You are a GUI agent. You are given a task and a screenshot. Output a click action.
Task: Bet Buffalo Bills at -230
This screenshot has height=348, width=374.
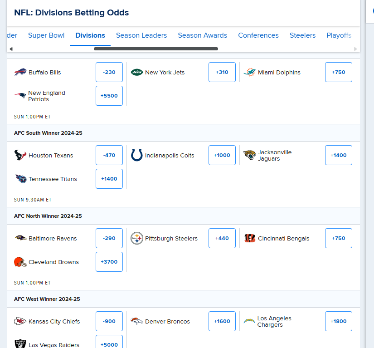(x=109, y=72)
